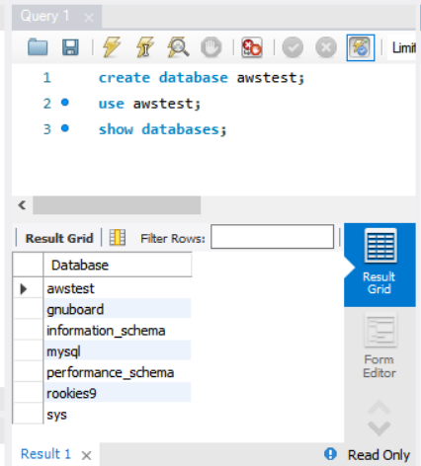Click the editor horizontal scrollbar thumb
This screenshot has height=466, width=421.
pos(117,205)
